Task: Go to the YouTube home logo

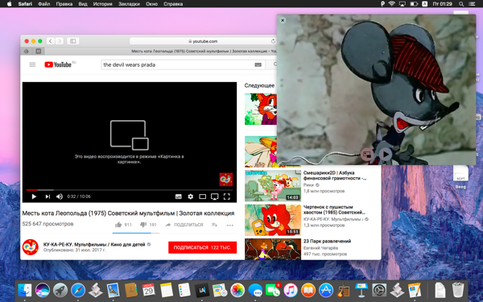Action: (x=58, y=64)
